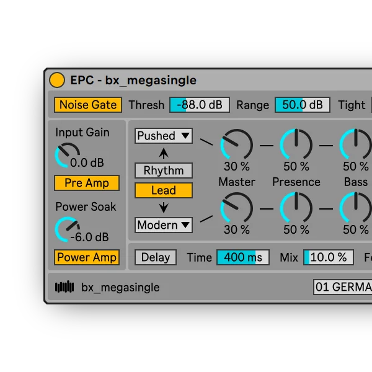
Task: Click the Power Soak label
Action: click(86, 206)
